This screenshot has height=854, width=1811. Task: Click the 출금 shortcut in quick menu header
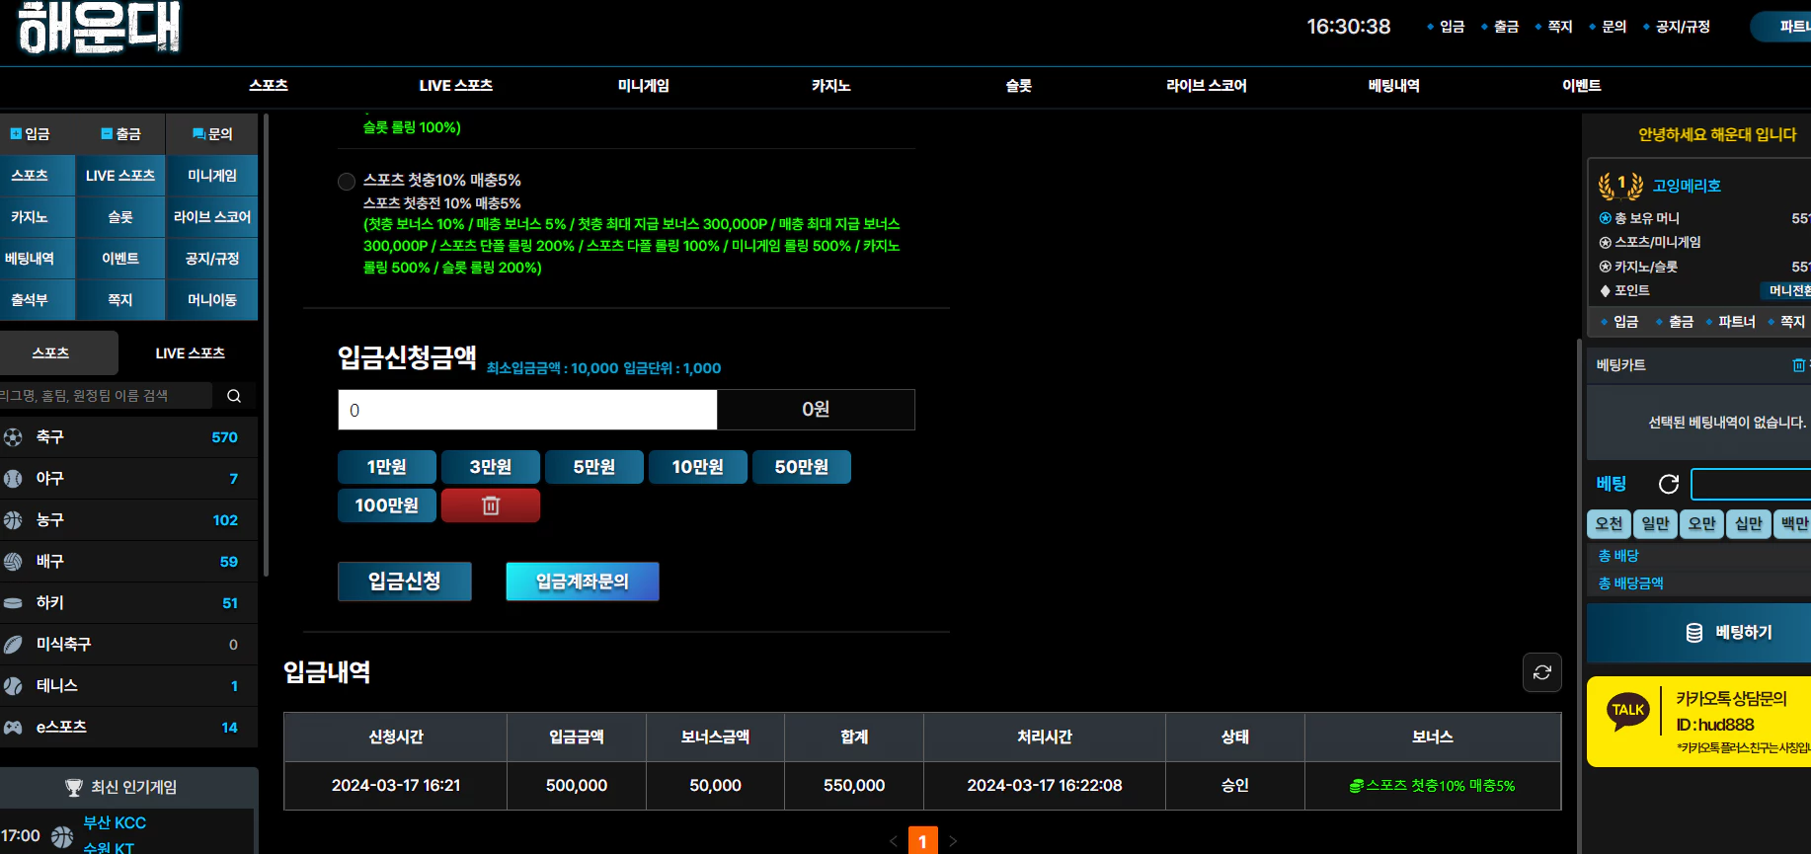(120, 134)
